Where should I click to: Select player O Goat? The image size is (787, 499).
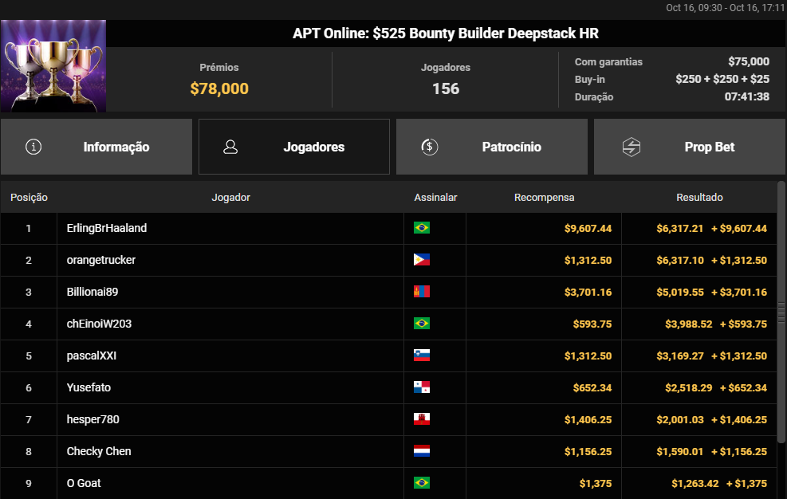[84, 483]
